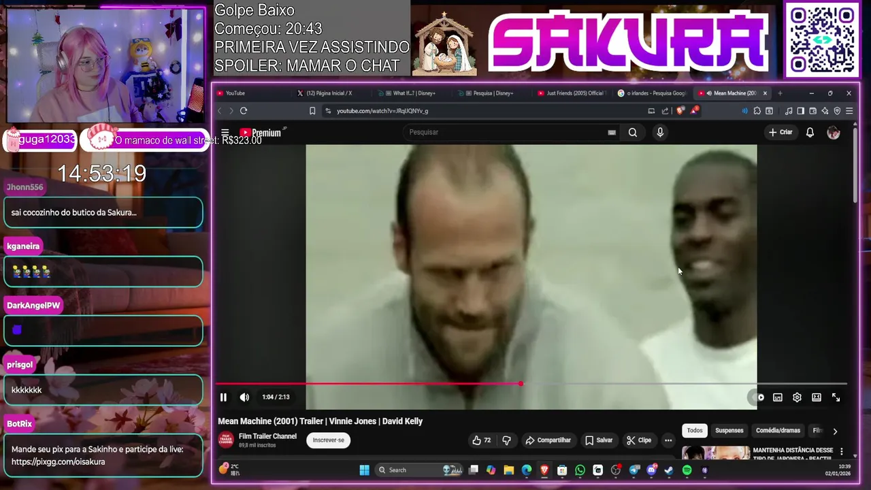
Task: Select the Comédia/dramas filter chip
Action: pos(778,430)
